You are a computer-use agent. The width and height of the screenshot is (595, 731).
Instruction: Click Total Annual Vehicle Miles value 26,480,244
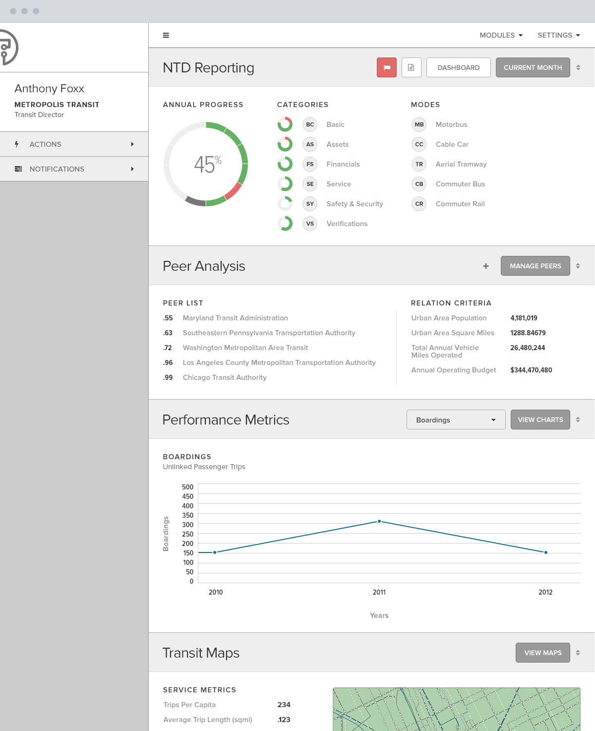(528, 348)
